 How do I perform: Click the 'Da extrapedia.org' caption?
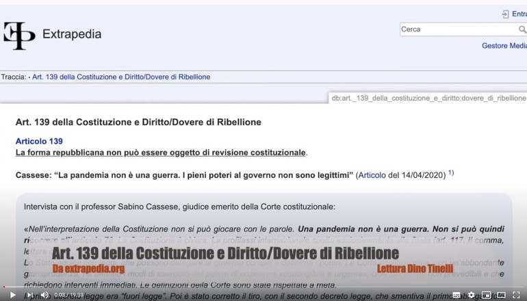click(x=88, y=269)
